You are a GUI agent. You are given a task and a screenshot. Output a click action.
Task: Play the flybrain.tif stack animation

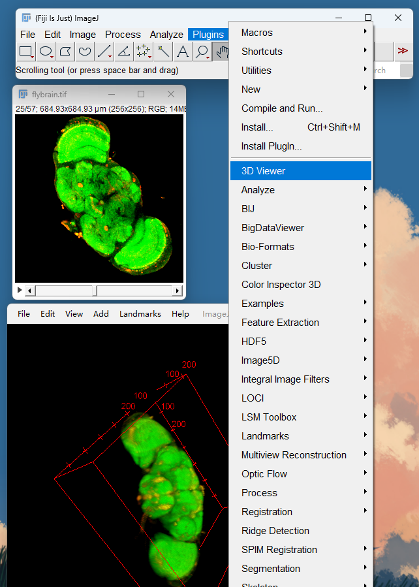20,290
